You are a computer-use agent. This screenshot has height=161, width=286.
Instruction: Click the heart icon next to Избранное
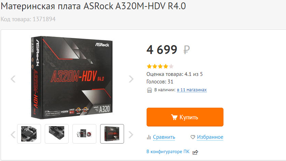click(x=193, y=137)
